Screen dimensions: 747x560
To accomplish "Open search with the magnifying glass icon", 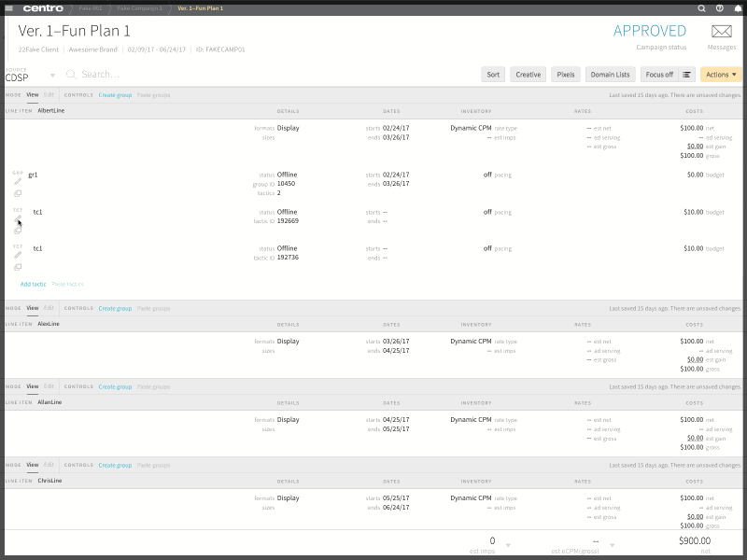I will point(702,7).
